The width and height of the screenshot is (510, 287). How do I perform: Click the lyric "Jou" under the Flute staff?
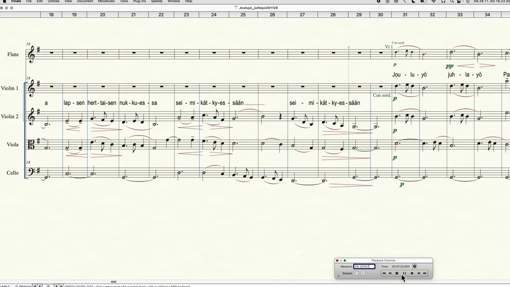396,75
